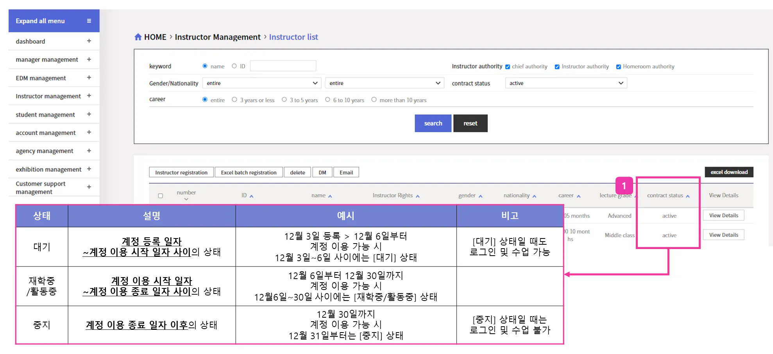Viewport: 773px width, 354px height.
Task: Sort by Instructor Rights arrow
Action: click(x=418, y=196)
